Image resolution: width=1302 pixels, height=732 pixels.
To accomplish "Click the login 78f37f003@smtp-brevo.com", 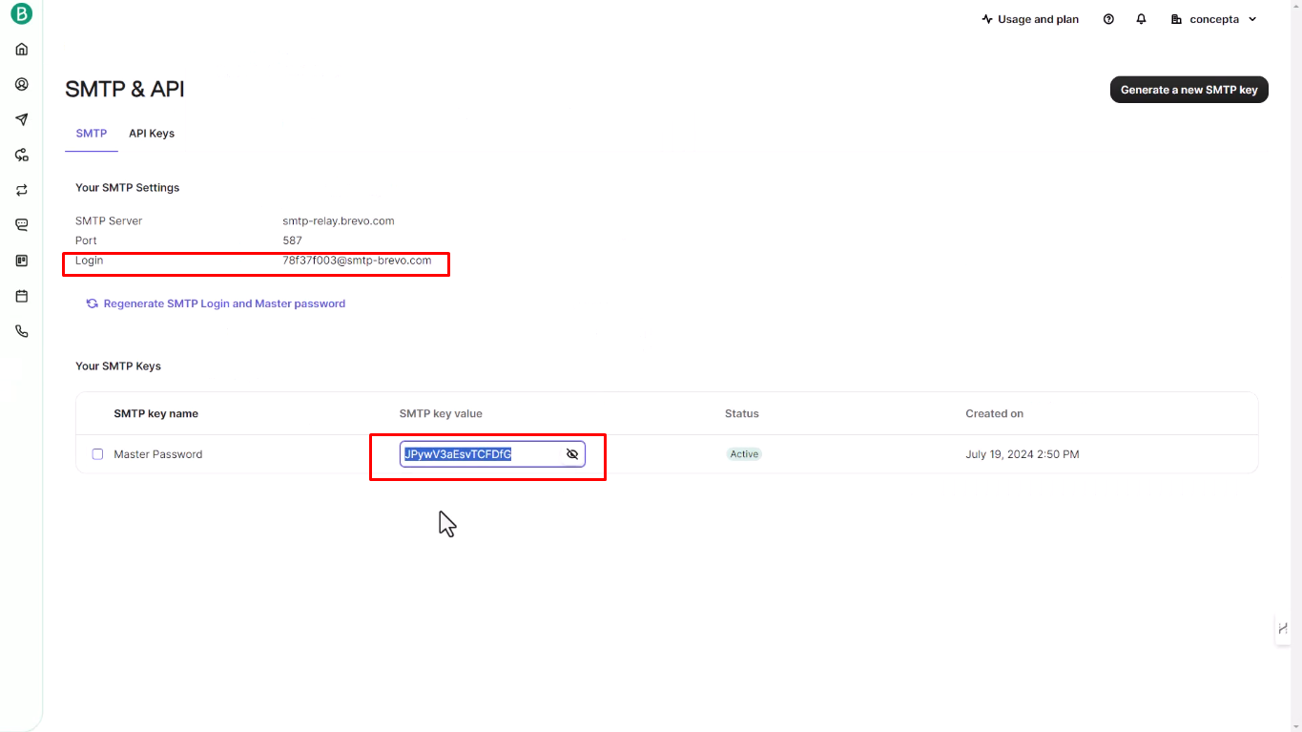I will [x=357, y=261].
